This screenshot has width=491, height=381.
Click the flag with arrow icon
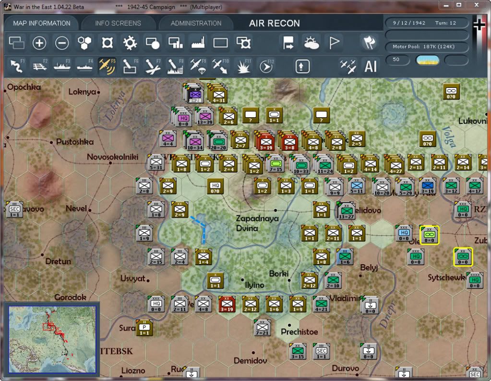[x=288, y=43]
